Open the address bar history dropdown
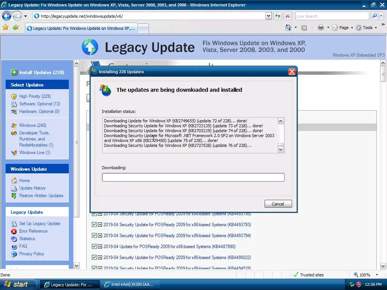 [269, 16]
